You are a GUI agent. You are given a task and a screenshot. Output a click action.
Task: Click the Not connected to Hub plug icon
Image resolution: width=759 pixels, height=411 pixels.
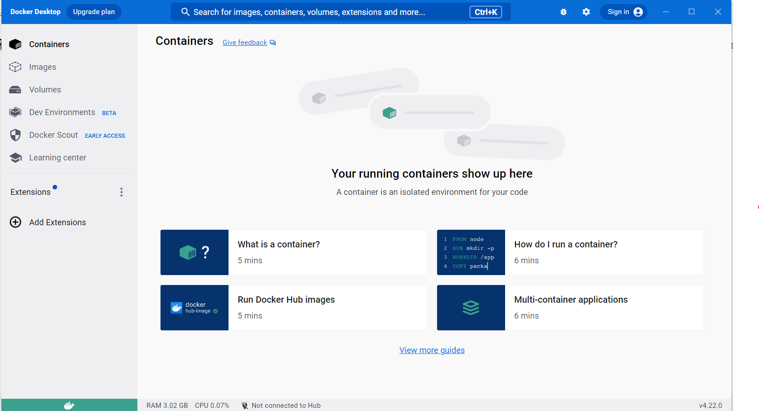click(x=245, y=406)
